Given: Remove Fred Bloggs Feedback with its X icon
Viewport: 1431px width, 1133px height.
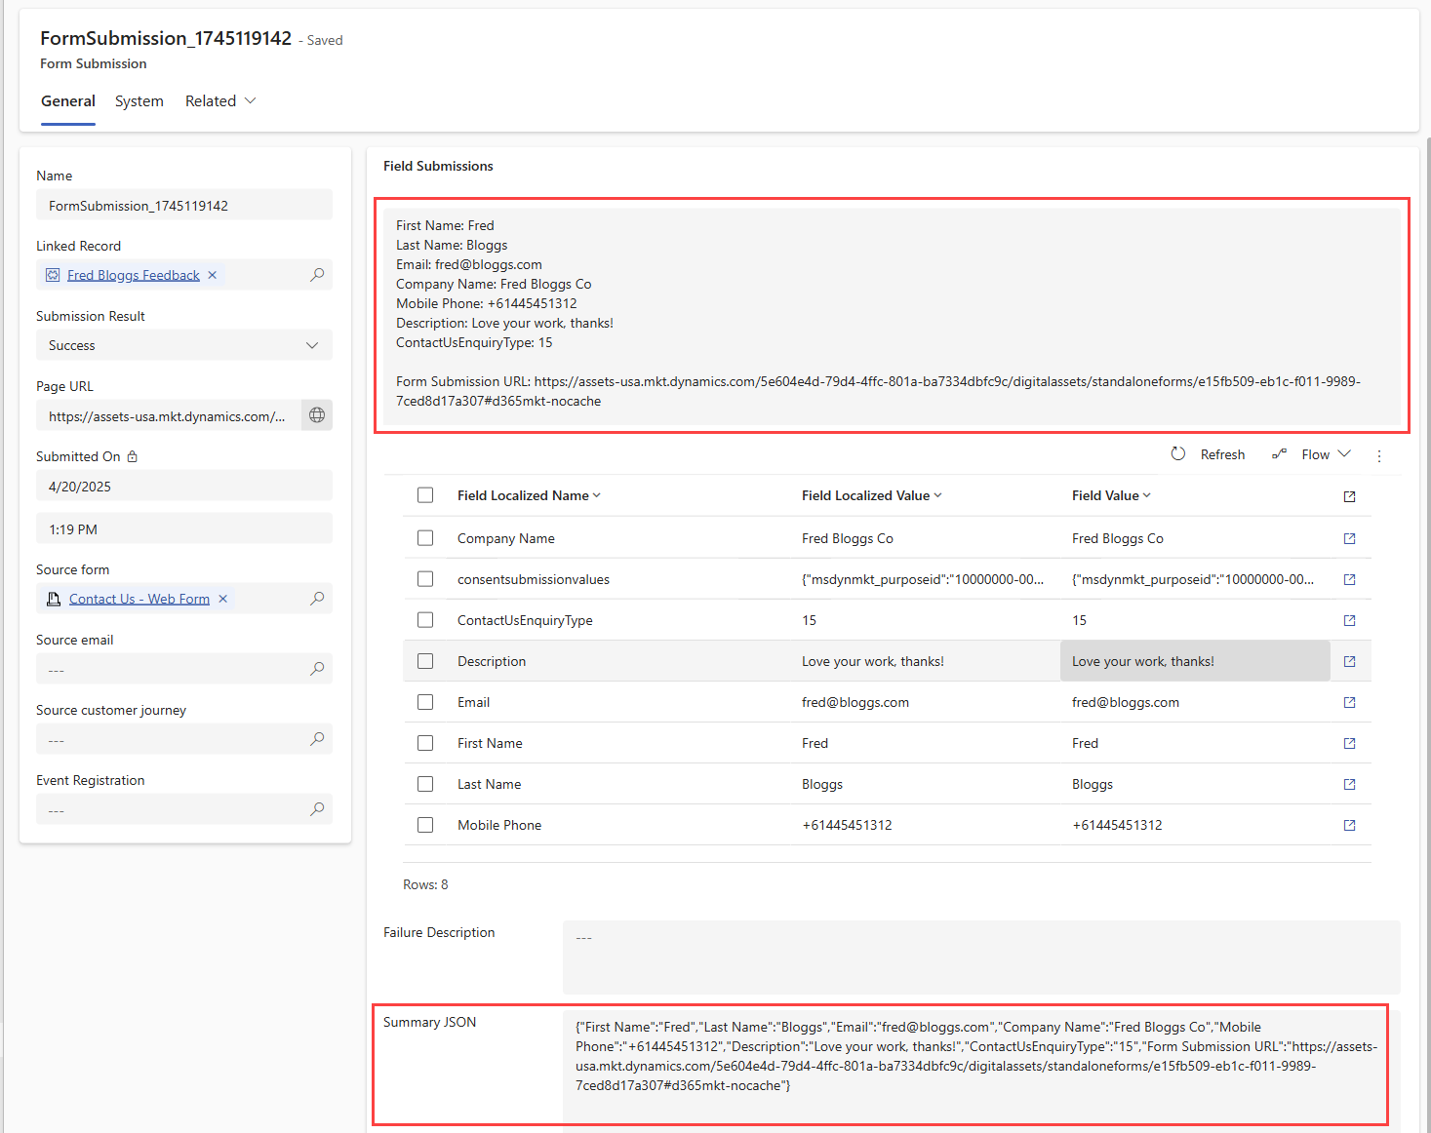Looking at the screenshot, I should point(212,274).
